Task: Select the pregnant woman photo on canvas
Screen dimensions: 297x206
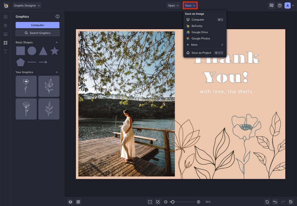Action: 126,104
